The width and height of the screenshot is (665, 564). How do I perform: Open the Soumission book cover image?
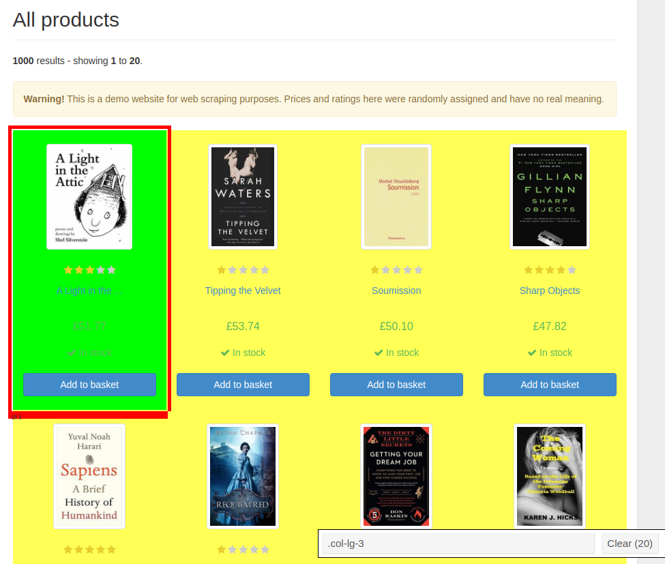click(x=396, y=197)
